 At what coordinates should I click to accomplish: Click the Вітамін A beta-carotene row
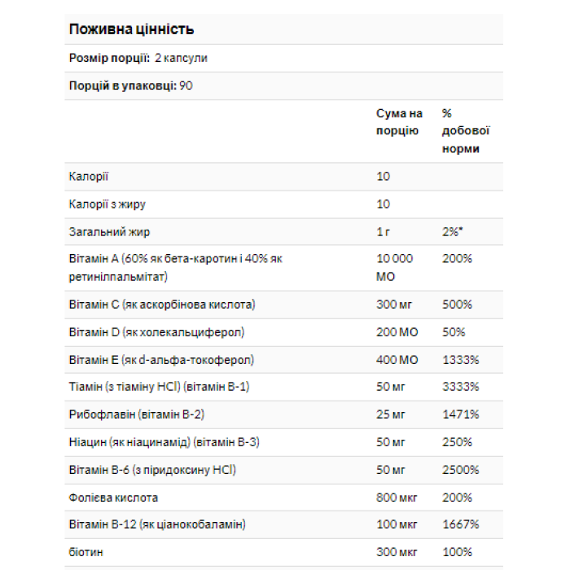tap(175, 268)
